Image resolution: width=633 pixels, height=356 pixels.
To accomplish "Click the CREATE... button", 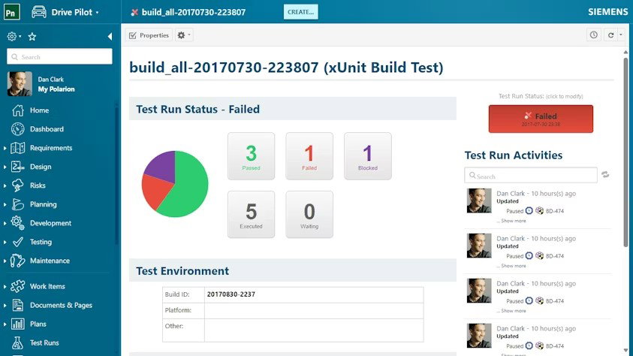I will click(x=301, y=12).
